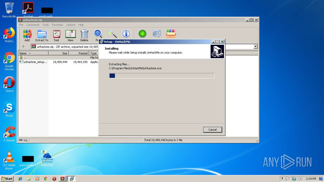Click Show desktop button at taskbar end

(x=321, y=179)
